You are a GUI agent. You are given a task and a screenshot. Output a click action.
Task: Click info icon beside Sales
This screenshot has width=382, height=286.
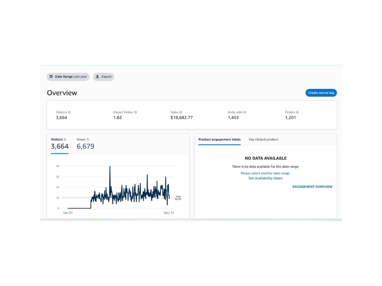[x=181, y=112]
